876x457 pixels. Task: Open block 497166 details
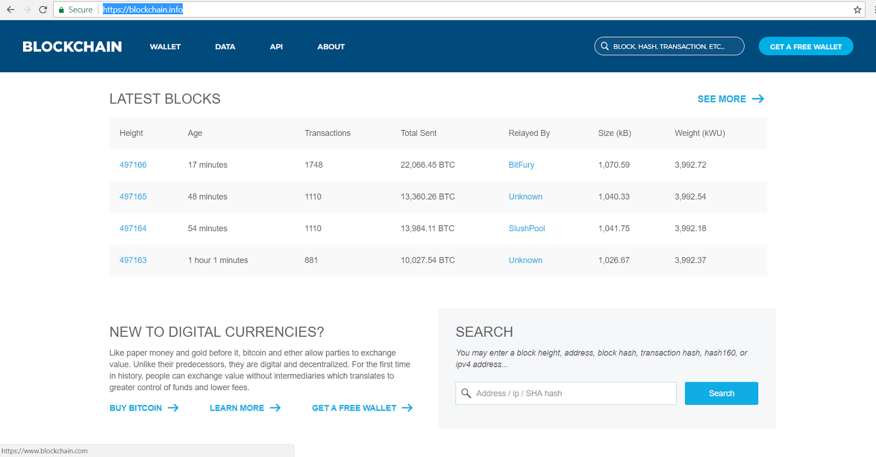[133, 165]
